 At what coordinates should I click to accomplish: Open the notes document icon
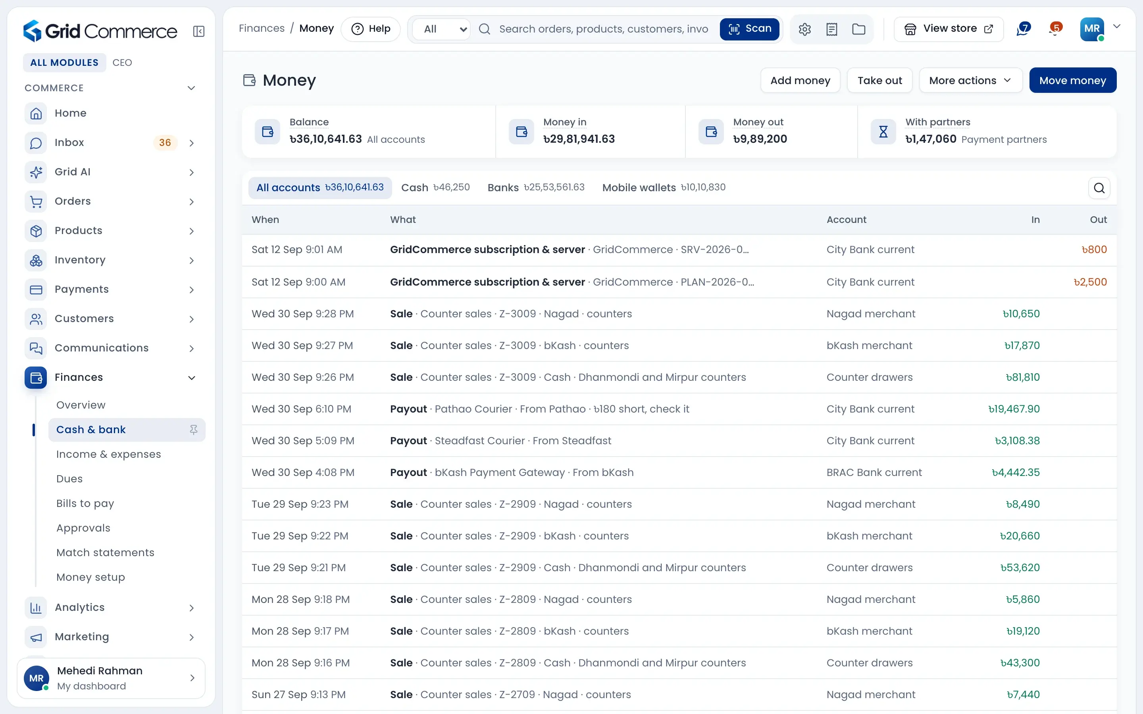tap(832, 29)
